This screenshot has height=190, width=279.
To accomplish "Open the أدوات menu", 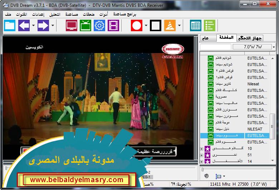I will 104,14.
